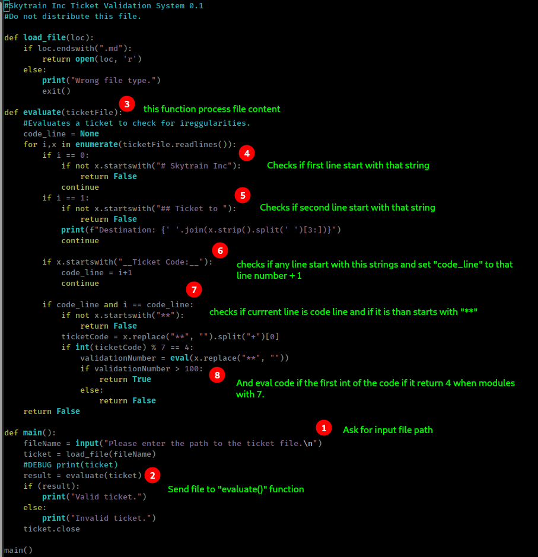Click the red circle marker numbered 8

[x=218, y=375]
